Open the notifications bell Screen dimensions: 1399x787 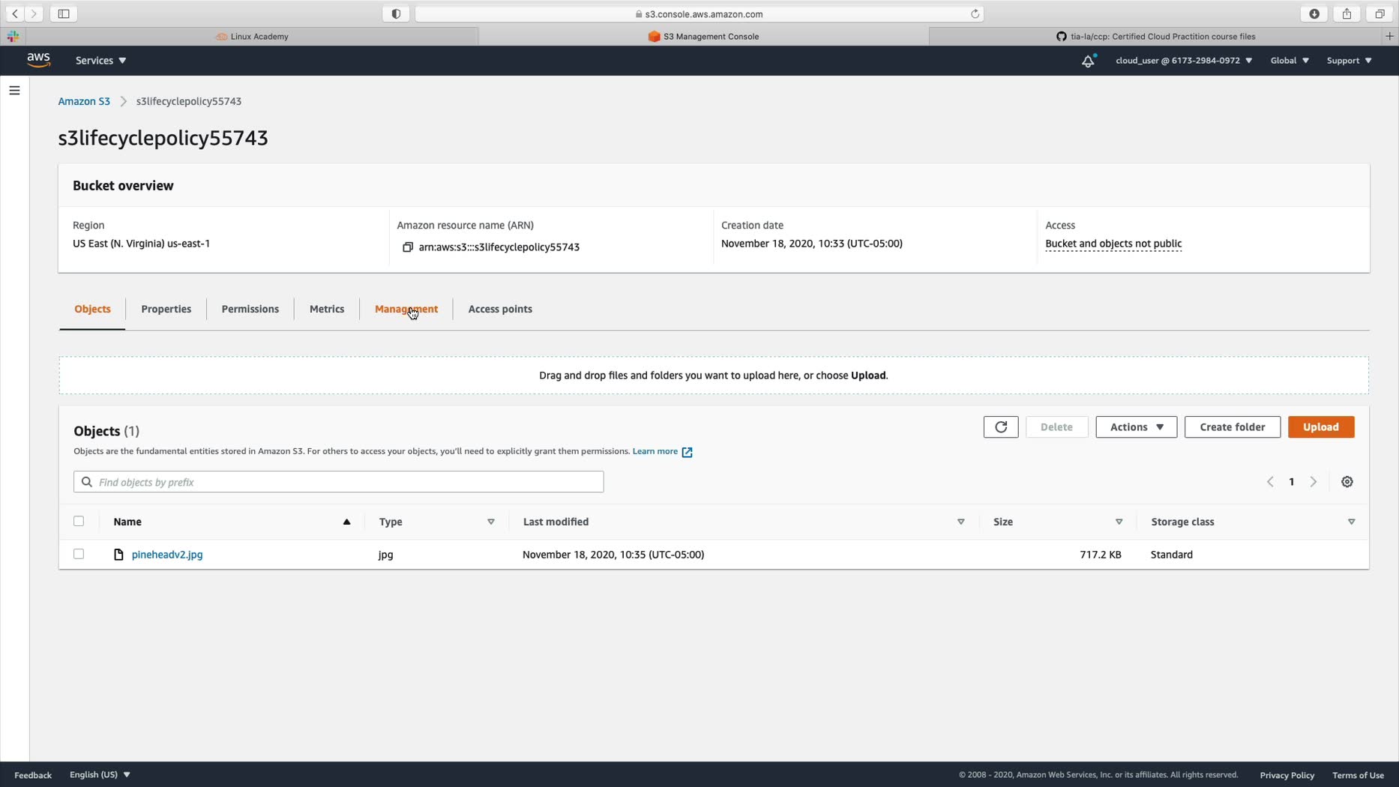(x=1088, y=61)
